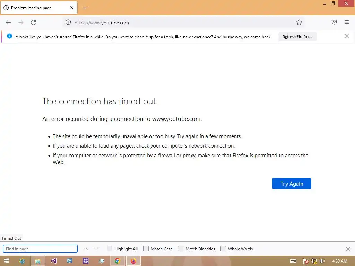
Task: Go back using the back arrow
Action: [8, 23]
